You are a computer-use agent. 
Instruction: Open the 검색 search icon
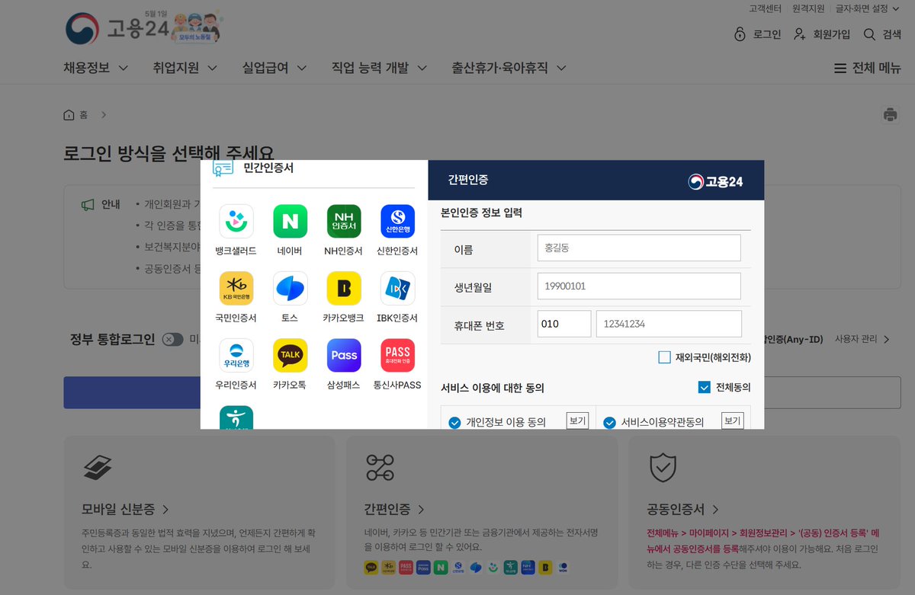pyautogui.click(x=869, y=34)
